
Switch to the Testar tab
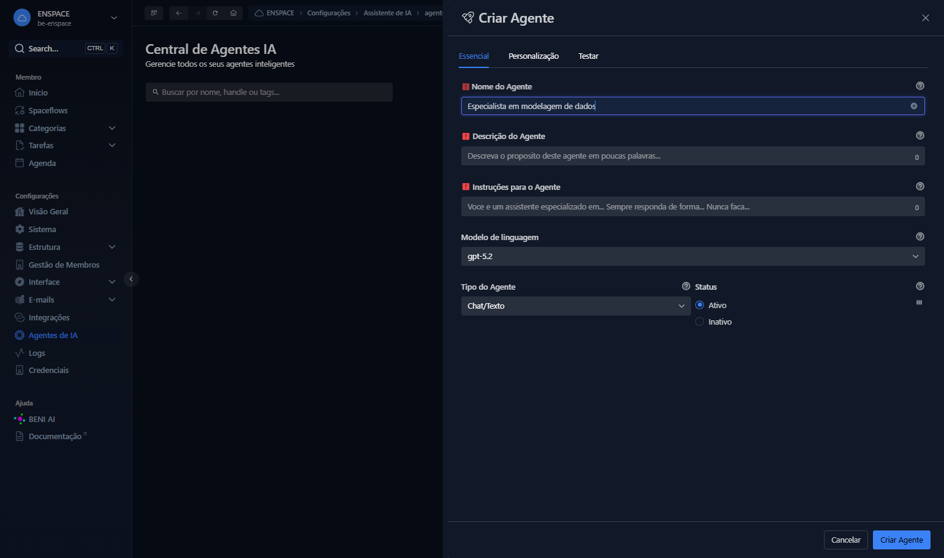coord(588,56)
